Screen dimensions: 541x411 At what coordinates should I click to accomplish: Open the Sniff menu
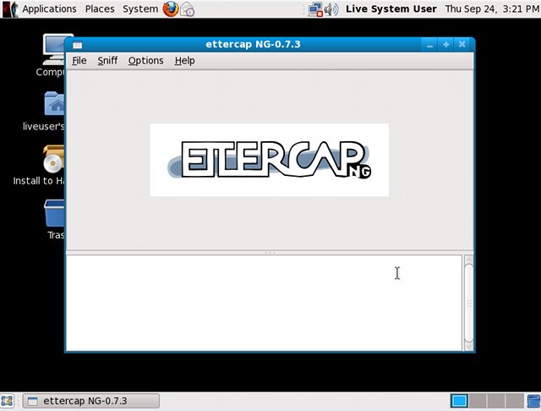click(107, 61)
